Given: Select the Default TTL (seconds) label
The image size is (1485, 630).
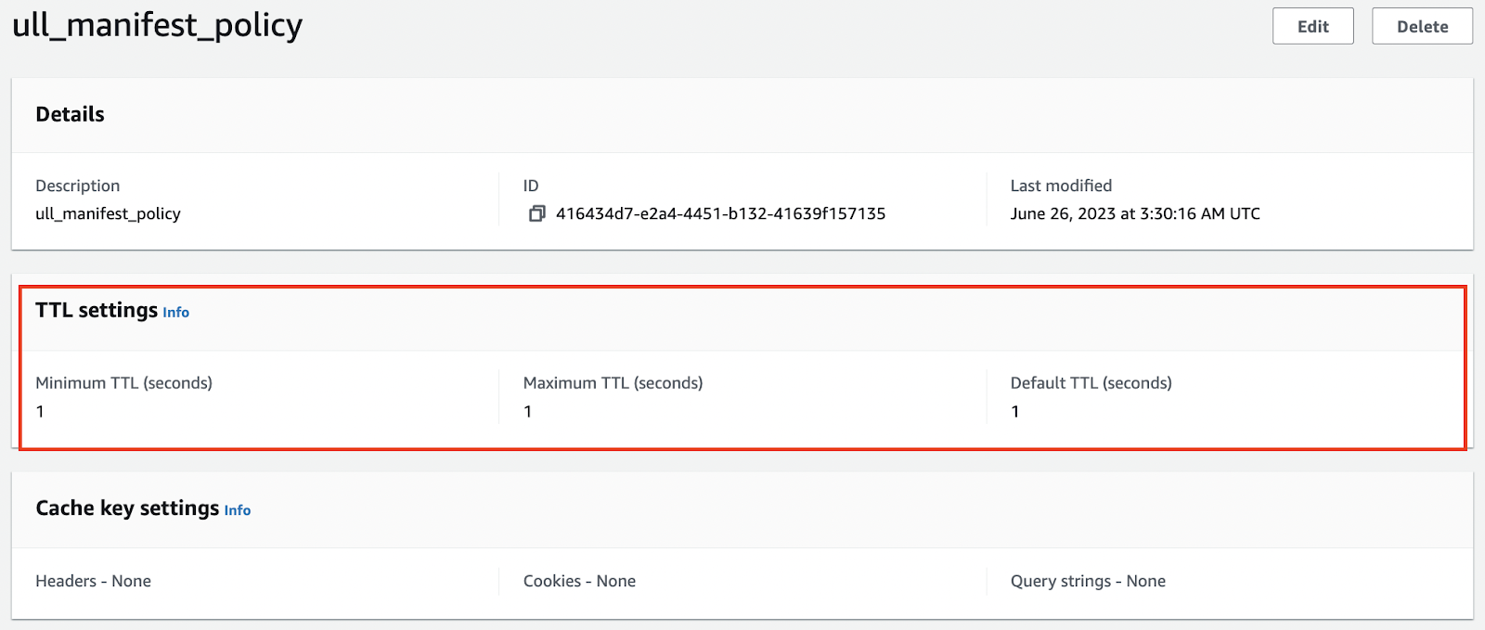Looking at the screenshot, I should pyautogui.click(x=1091, y=382).
